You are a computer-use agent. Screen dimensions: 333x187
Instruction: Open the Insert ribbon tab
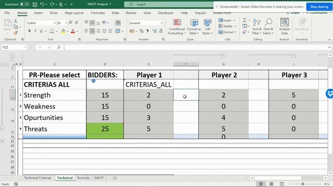(x=38, y=13)
